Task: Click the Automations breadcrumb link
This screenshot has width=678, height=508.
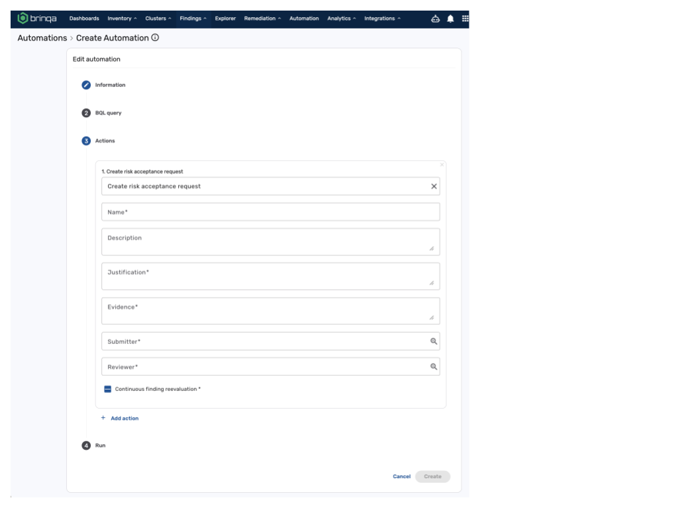Action: click(x=42, y=38)
